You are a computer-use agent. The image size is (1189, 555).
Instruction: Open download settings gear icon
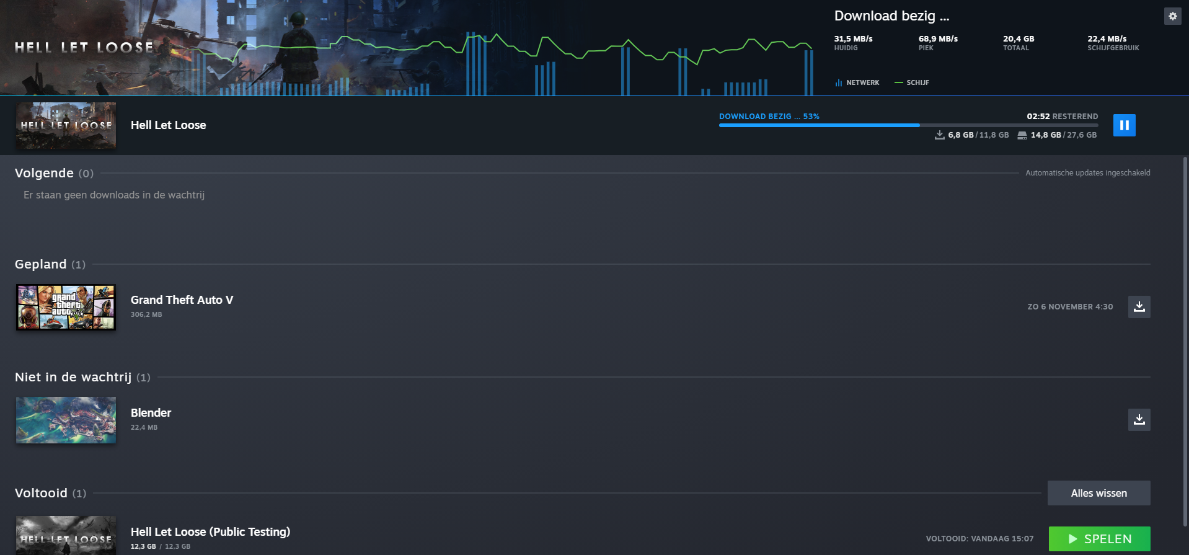1172,16
